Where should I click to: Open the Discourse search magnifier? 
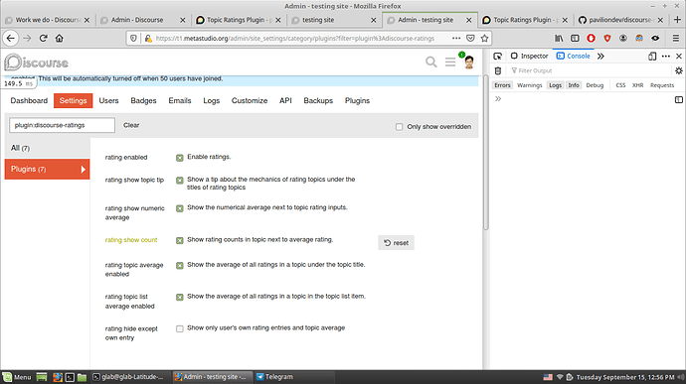tap(431, 63)
